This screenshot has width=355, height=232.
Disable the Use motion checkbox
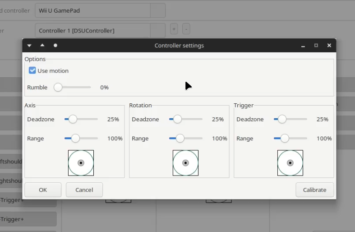pos(32,70)
